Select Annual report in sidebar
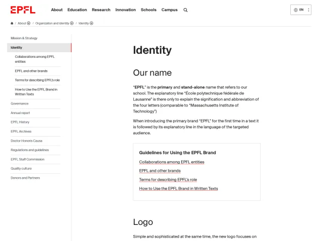This screenshot has width=322, height=241. [x=20, y=113]
